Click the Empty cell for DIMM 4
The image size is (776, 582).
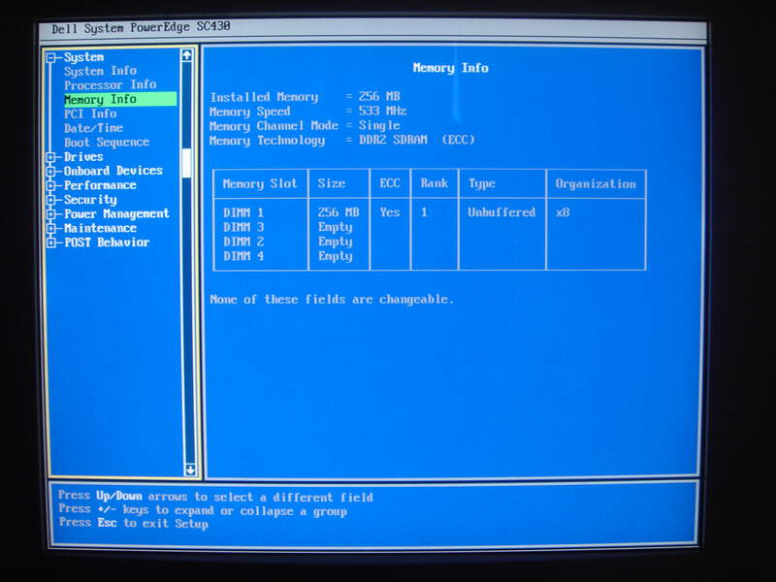coord(335,256)
